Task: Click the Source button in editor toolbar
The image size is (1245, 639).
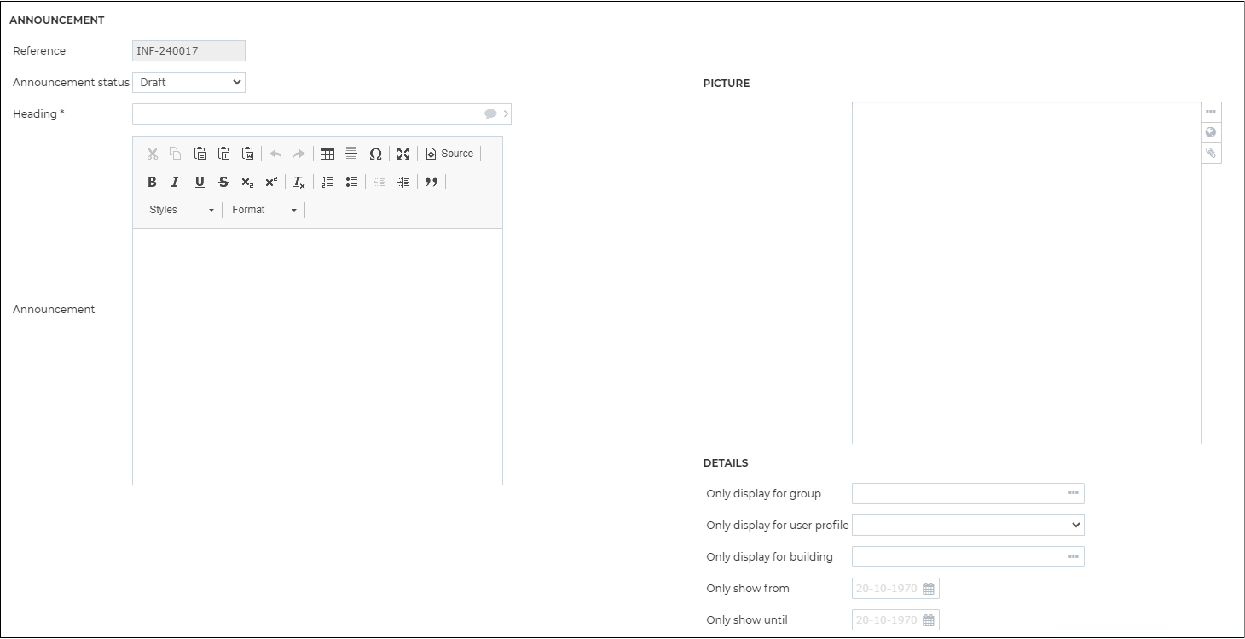Action: [x=449, y=154]
